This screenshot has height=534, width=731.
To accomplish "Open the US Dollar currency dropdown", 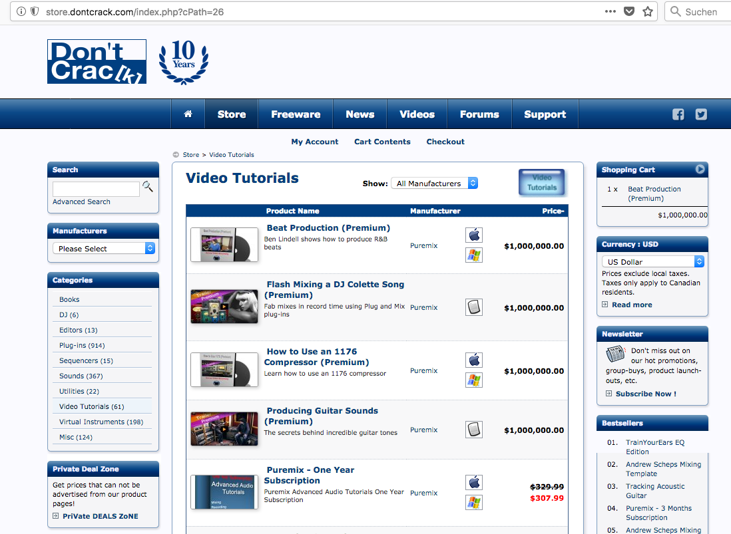I will tap(652, 262).
